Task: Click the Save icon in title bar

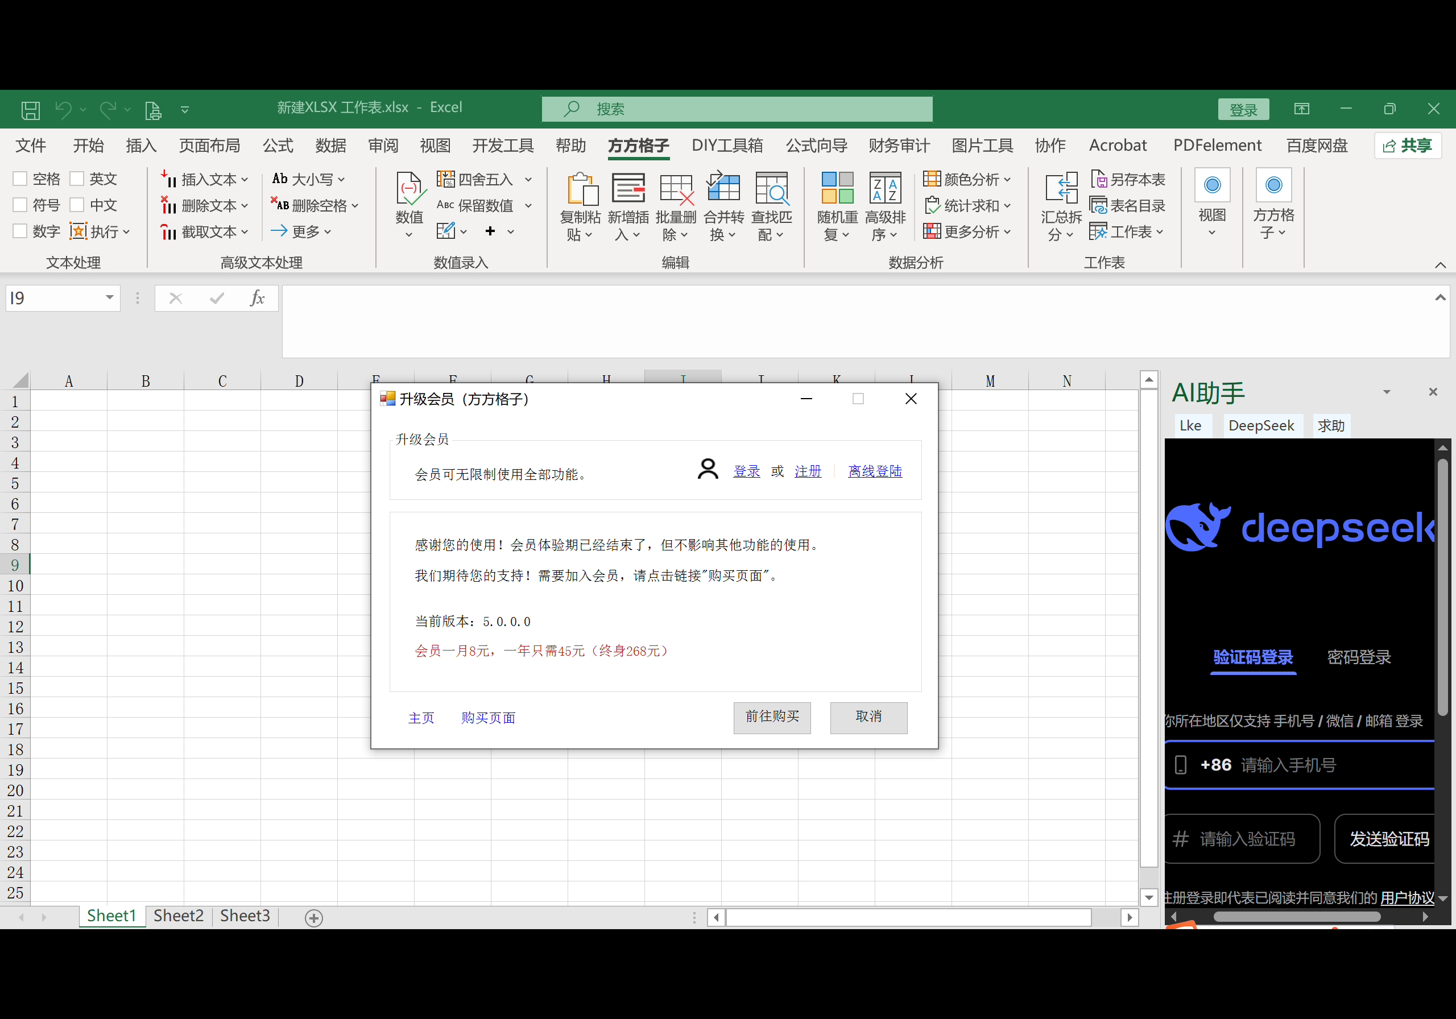Action: pos(31,110)
